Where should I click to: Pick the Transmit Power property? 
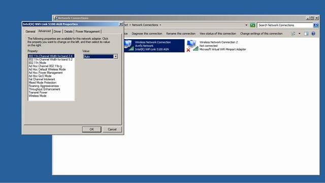coord(51,93)
